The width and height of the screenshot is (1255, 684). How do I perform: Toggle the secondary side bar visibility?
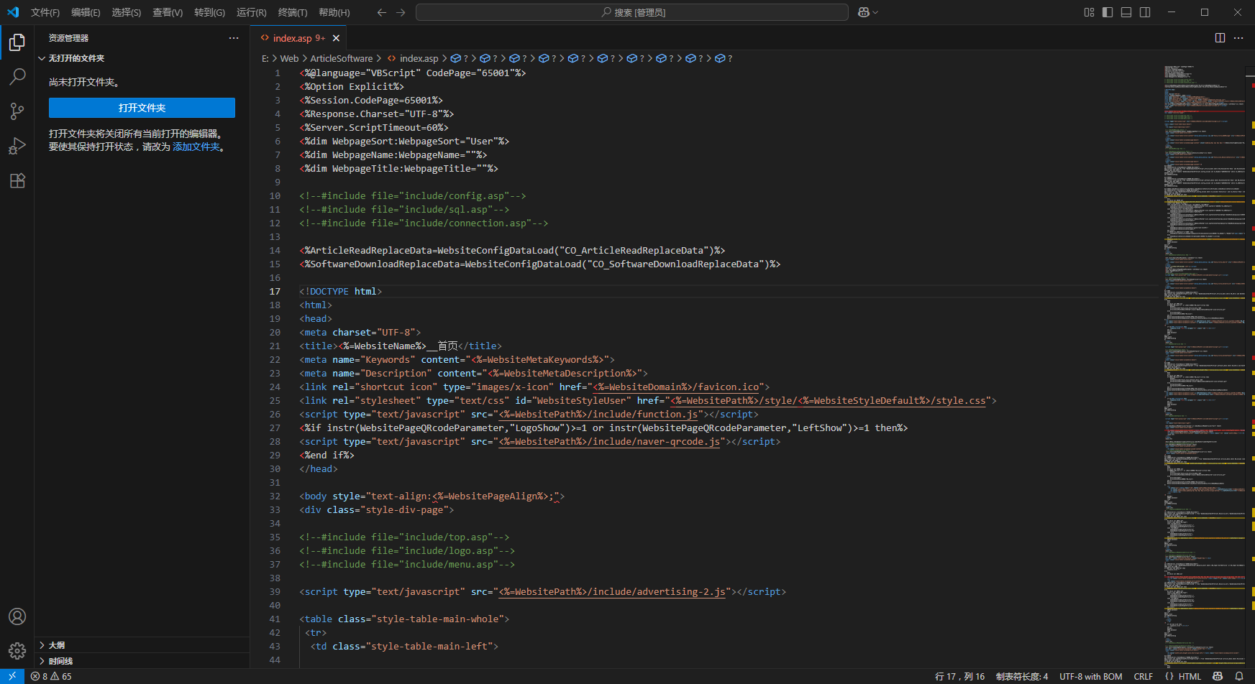click(1145, 12)
